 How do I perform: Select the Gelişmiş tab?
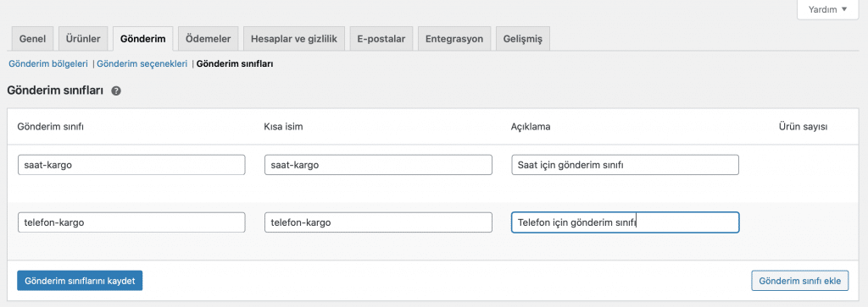[x=522, y=39]
